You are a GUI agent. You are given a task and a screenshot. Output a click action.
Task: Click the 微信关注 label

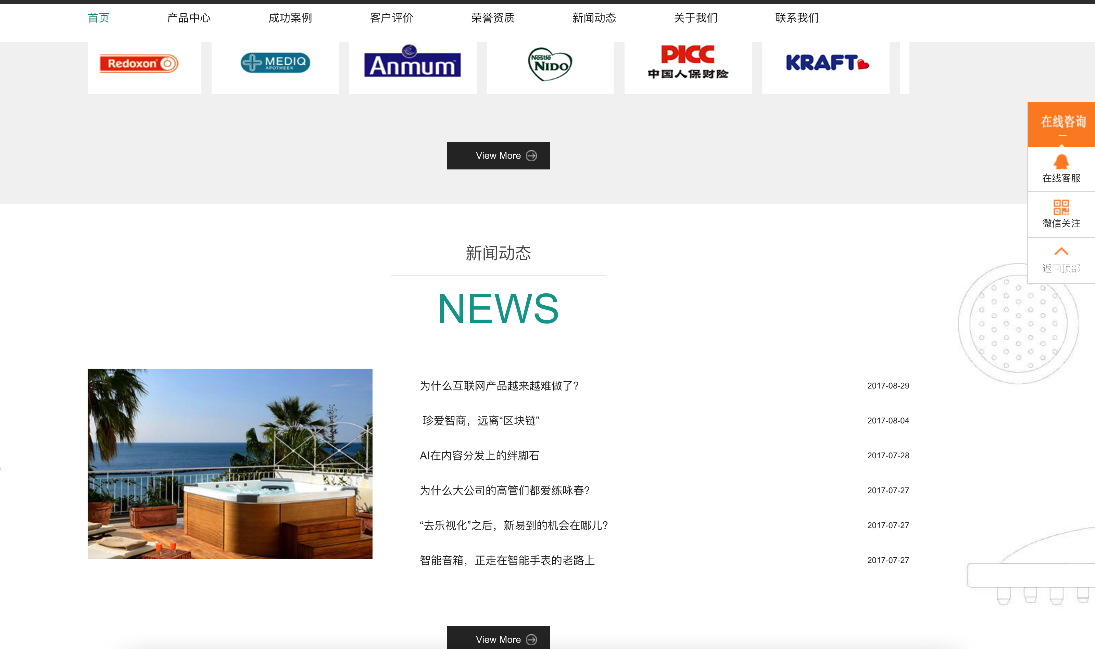coord(1061,223)
